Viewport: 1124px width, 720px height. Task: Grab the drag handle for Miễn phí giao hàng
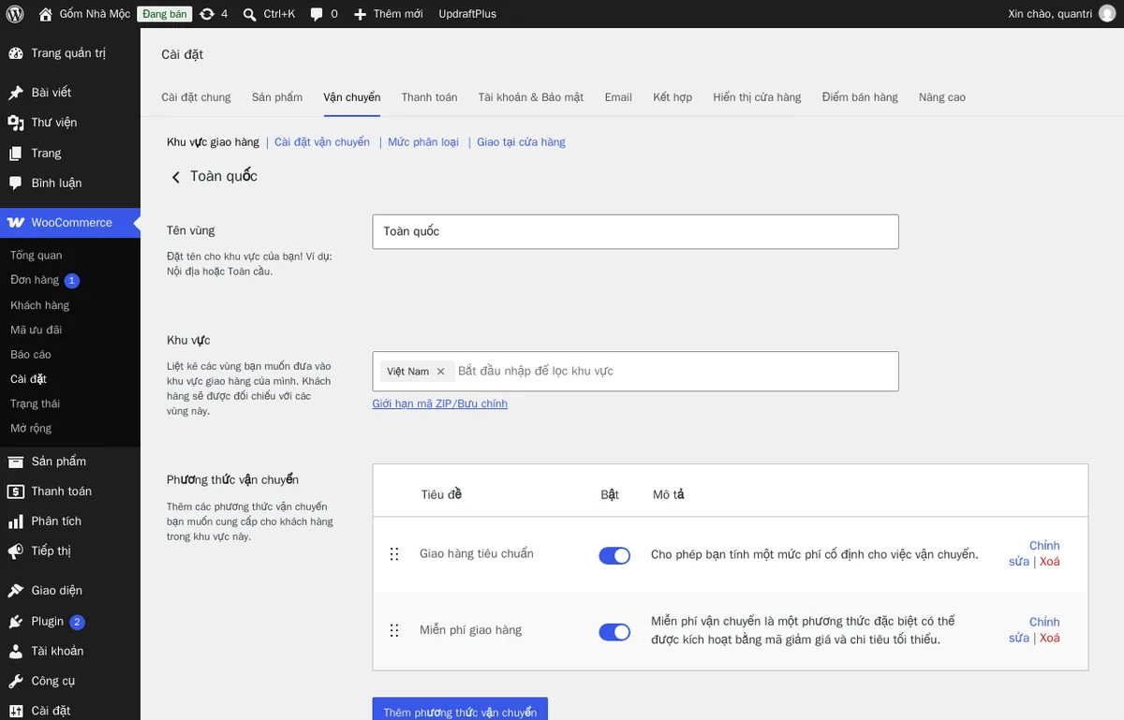pos(394,631)
